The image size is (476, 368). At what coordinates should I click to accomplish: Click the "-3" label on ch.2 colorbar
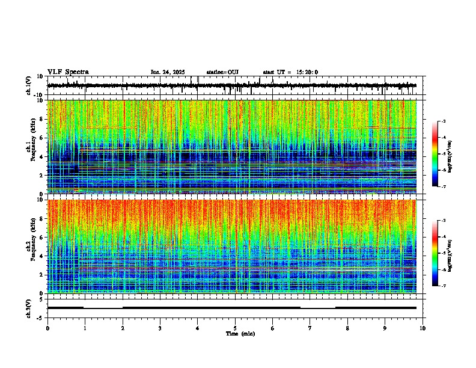[x=443, y=221]
